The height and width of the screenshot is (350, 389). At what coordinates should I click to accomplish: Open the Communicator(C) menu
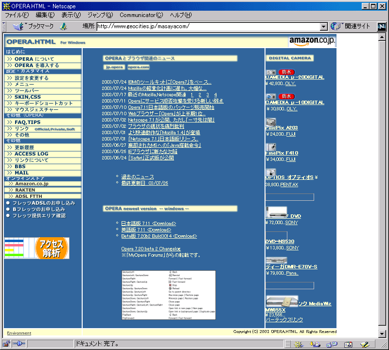(141, 15)
